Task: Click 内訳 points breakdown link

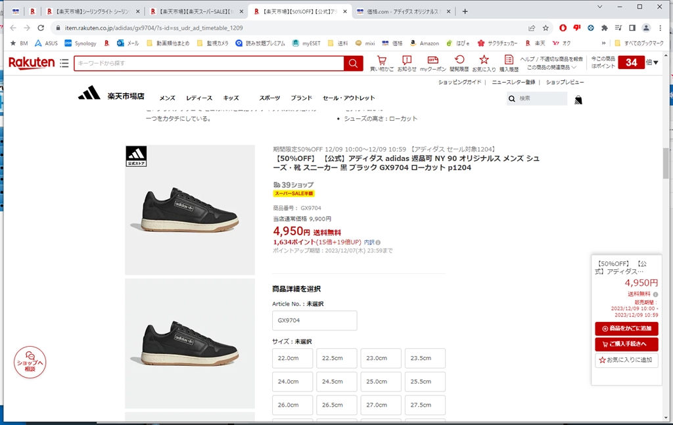Action: click(369, 242)
